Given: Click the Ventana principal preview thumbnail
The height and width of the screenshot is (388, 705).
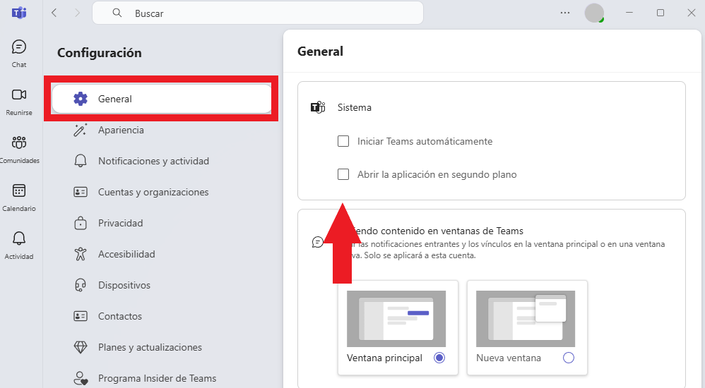Looking at the screenshot, I should pos(396,318).
